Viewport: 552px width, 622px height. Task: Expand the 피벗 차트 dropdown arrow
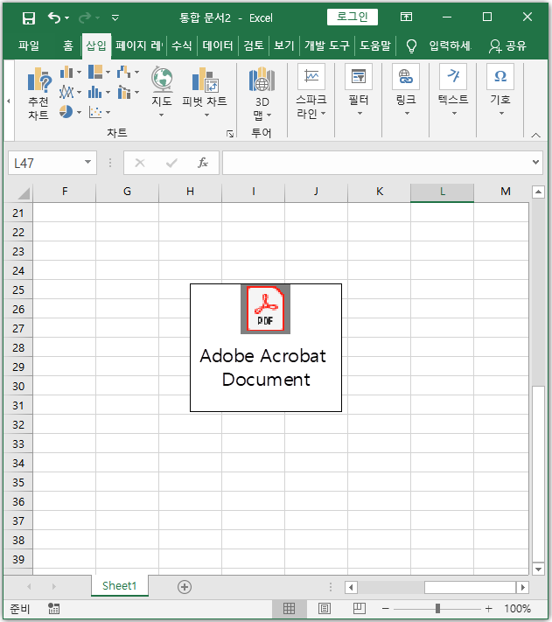pos(206,115)
